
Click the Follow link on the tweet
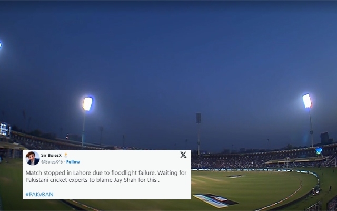tap(73, 162)
